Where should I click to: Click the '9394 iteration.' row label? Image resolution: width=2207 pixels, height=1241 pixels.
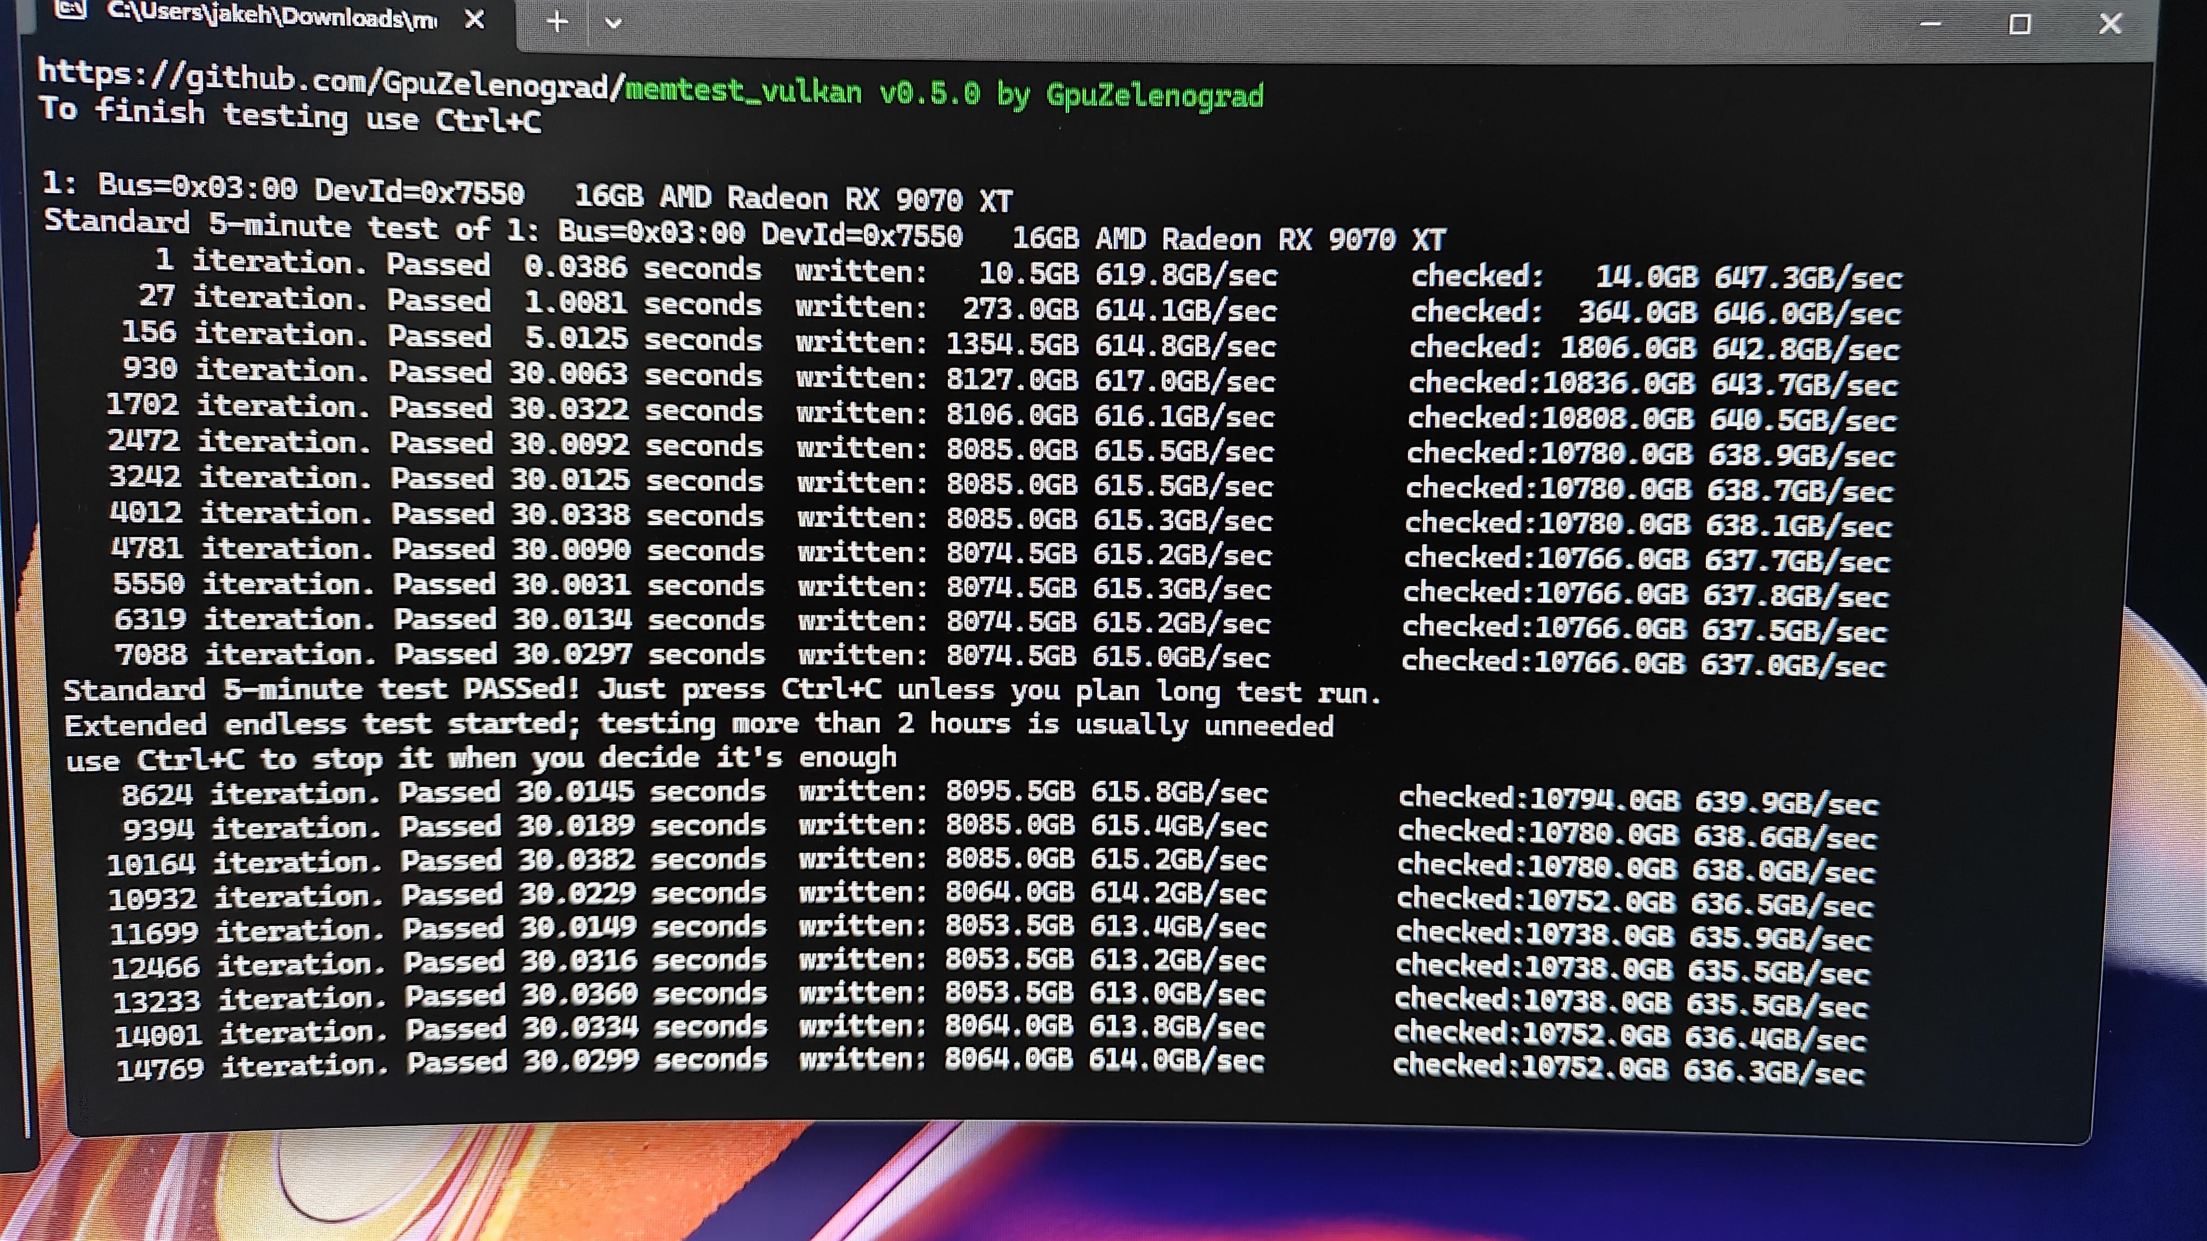[252, 828]
